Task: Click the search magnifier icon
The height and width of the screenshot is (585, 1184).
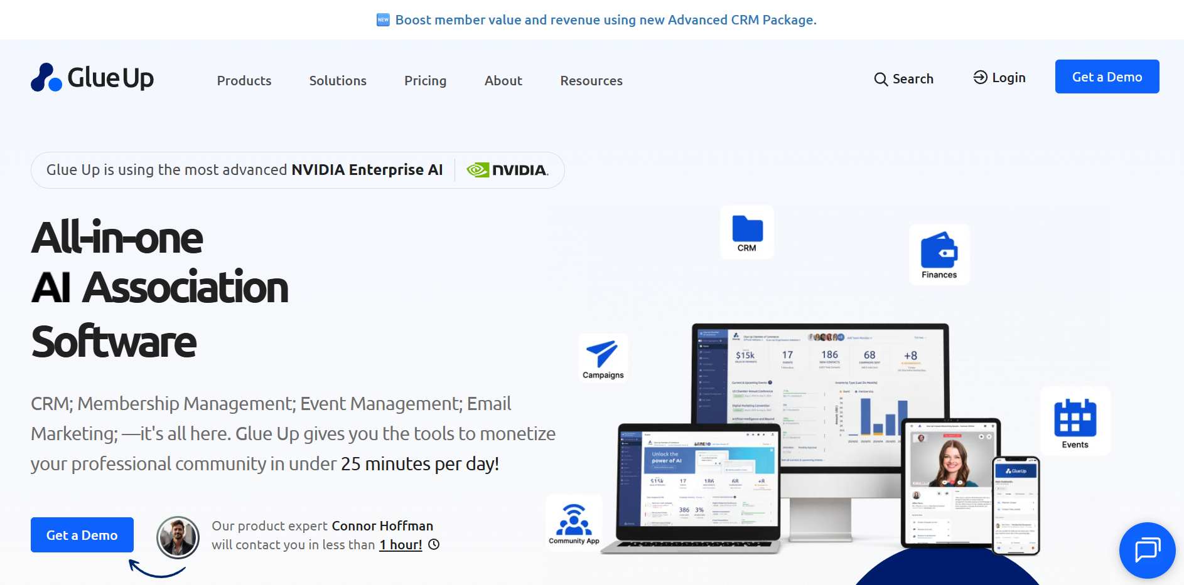Action: (x=881, y=79)
